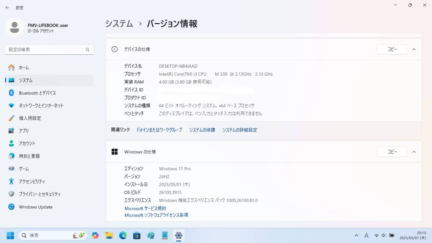Collapse the デバイスの仕様 section chevron
Screen dimensions: 432x243
pyautogui.click(x=414, y=49)
